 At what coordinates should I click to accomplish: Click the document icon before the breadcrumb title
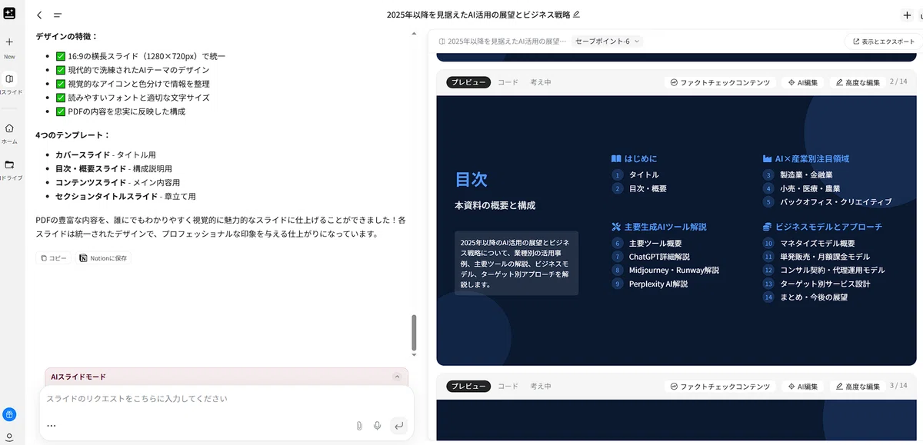[x=442, y=42]
